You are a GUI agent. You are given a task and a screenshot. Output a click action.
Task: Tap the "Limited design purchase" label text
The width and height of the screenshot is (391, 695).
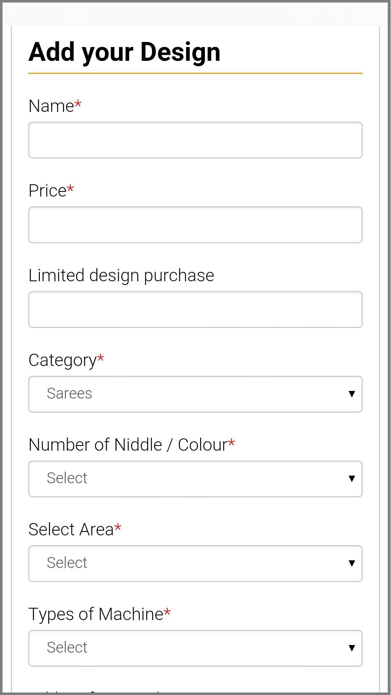point(121,275)
